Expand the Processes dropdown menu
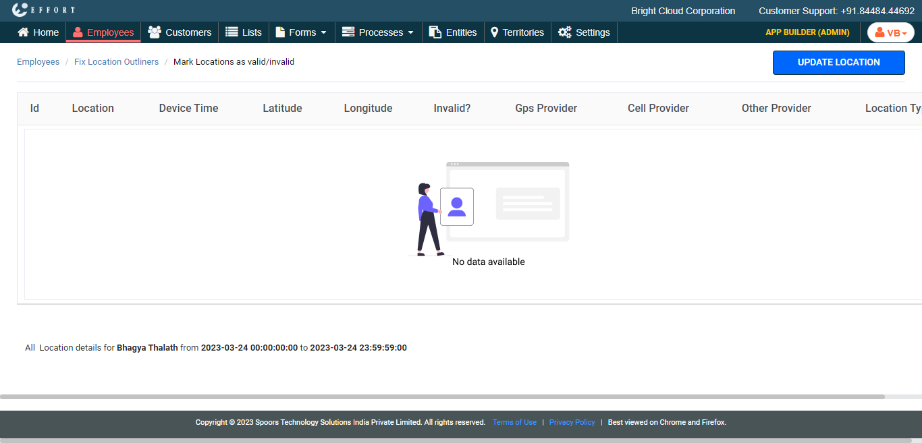This screenshot has width=922, height=443. [x=378, y=32]
